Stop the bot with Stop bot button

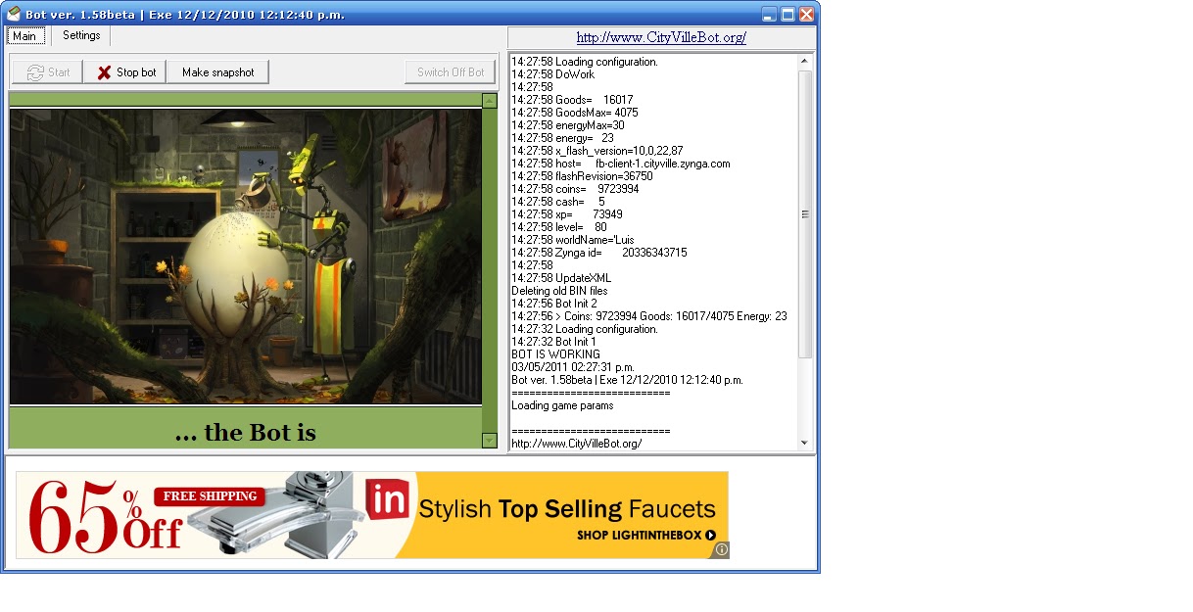tap(125, 72)
